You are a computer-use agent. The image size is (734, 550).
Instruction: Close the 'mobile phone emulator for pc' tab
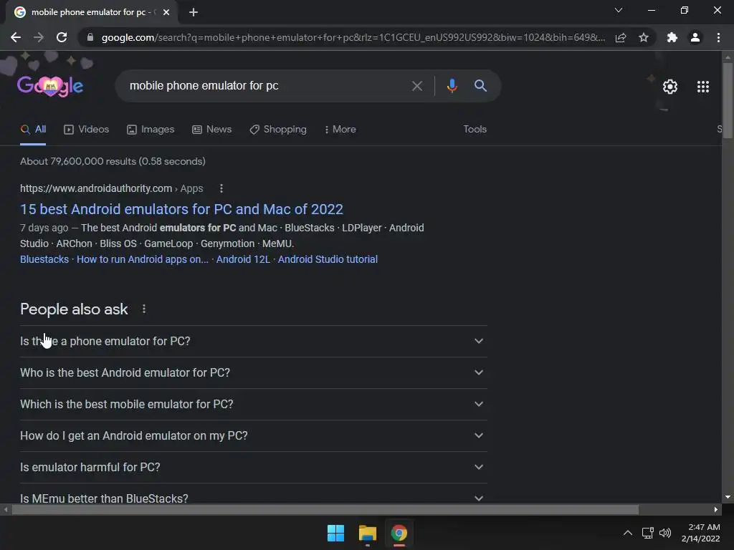tap(166, 12)
